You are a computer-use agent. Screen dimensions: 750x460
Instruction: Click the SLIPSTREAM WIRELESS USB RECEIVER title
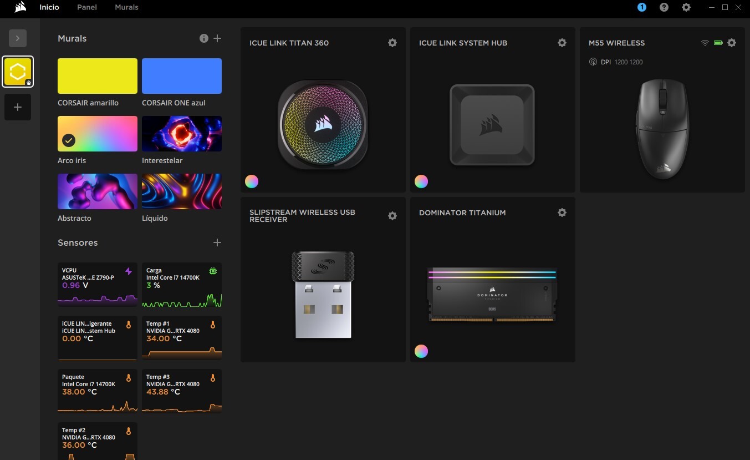[302, 216]
